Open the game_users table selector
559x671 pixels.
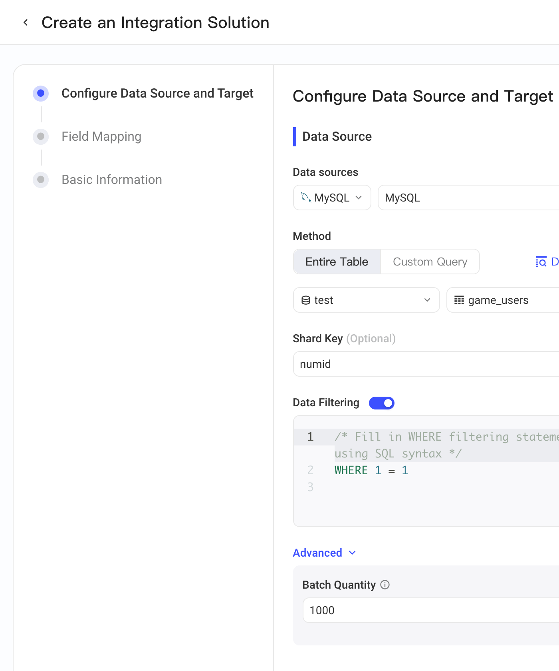tap(503, 300)
